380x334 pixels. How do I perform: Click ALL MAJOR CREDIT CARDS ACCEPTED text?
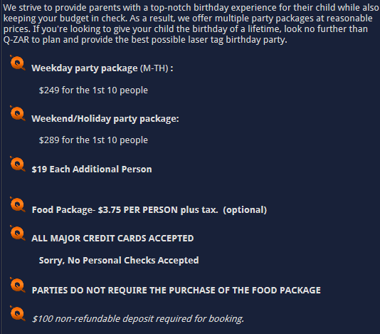112,239
